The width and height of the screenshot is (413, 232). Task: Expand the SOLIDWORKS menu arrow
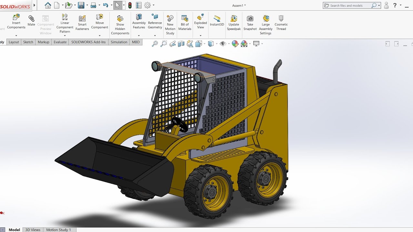pos(35,5)
